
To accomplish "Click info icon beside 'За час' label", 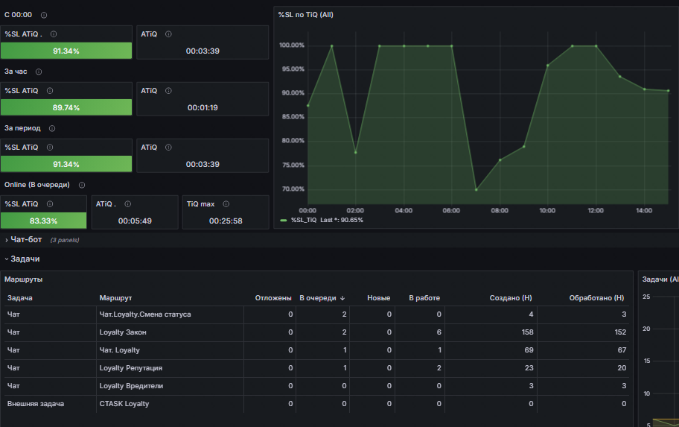I will (39, 72).
